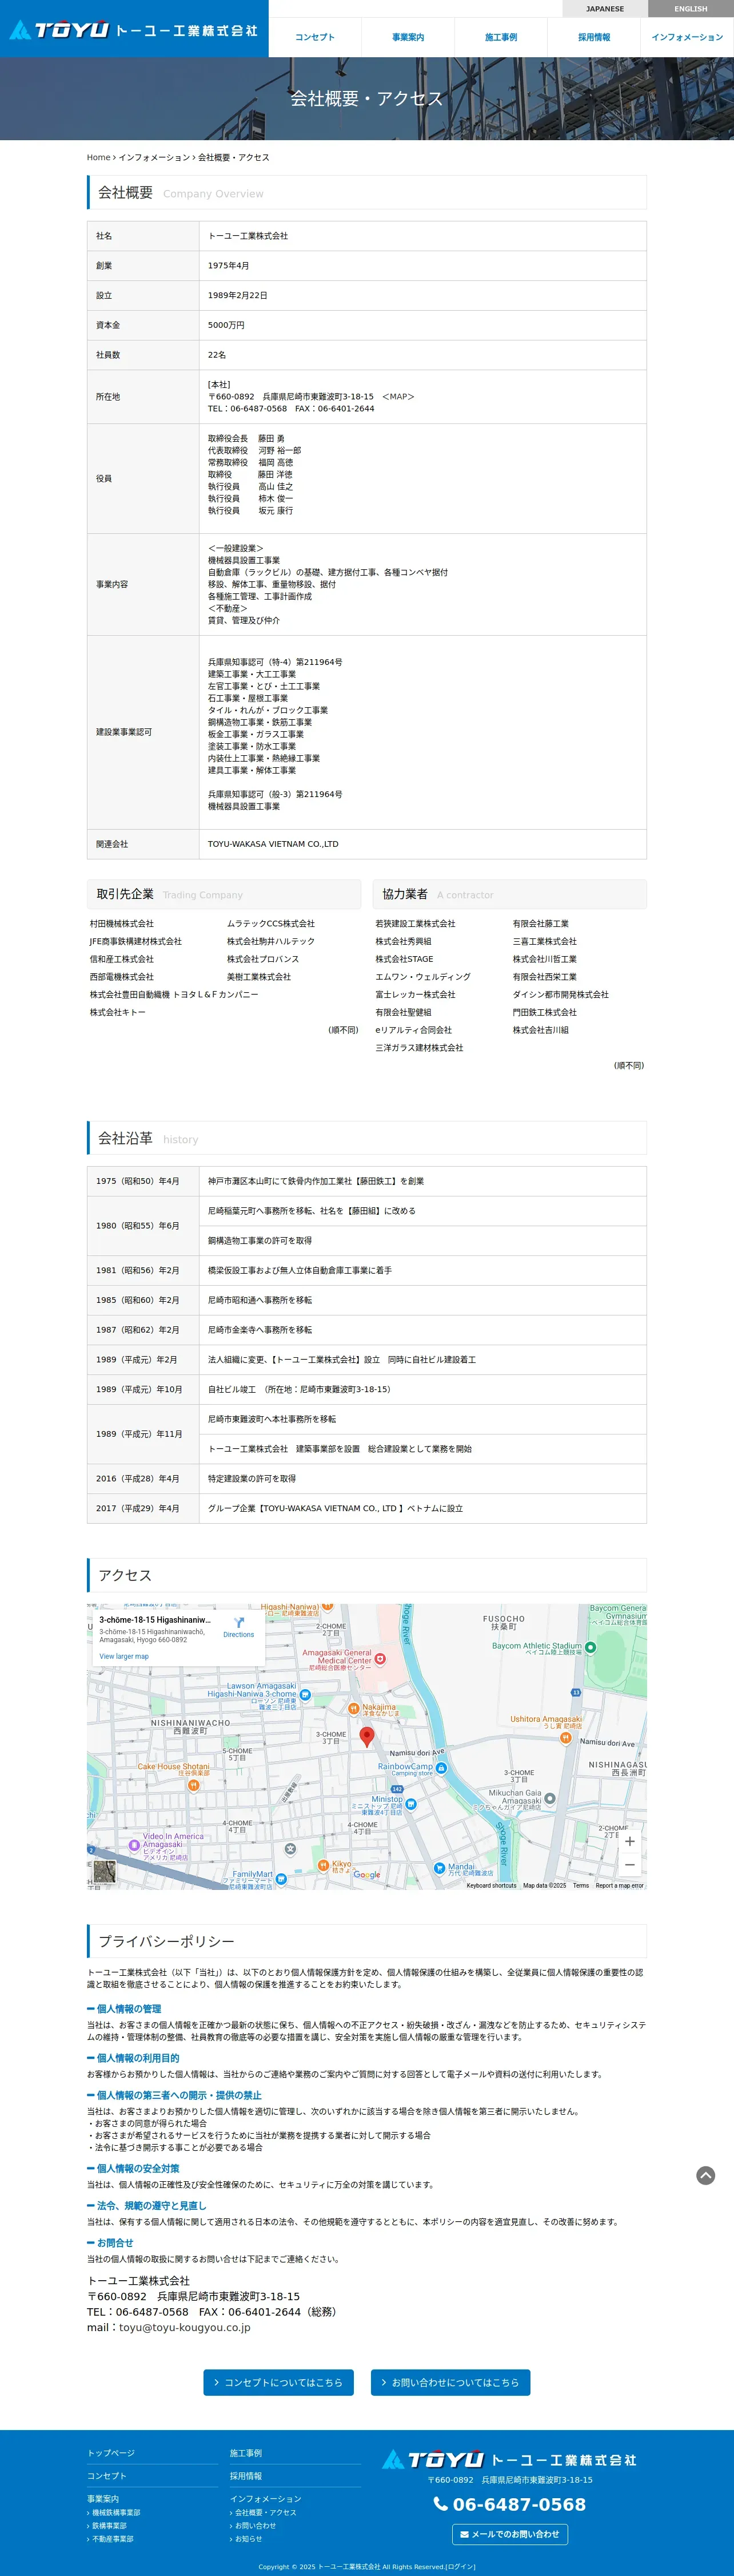This screenshot has width=734, height=2576.
Task: Click Mikuchan Gaia Amagasaki map marker
Action: 549,1798
